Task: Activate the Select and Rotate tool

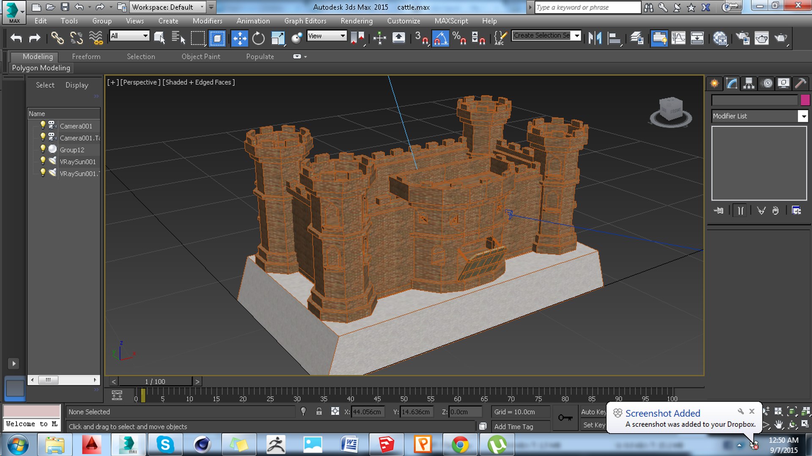Action: point(258,38)
